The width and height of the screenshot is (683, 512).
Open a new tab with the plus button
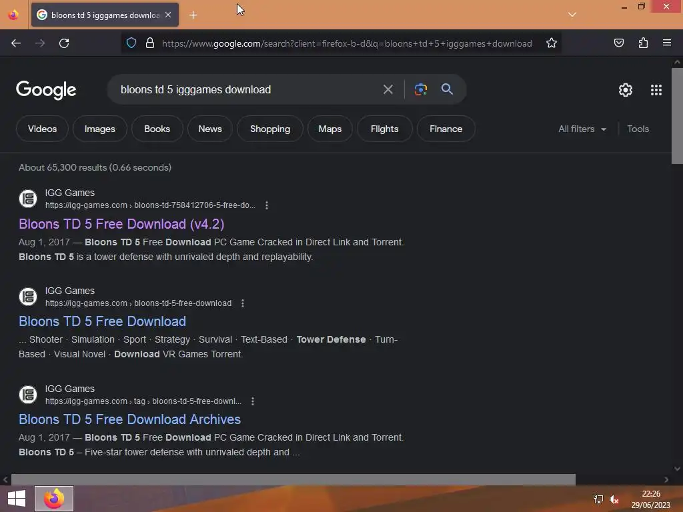193,15
